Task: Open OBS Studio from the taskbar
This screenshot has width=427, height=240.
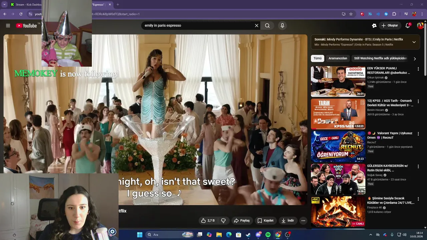Action: [288, 235]
